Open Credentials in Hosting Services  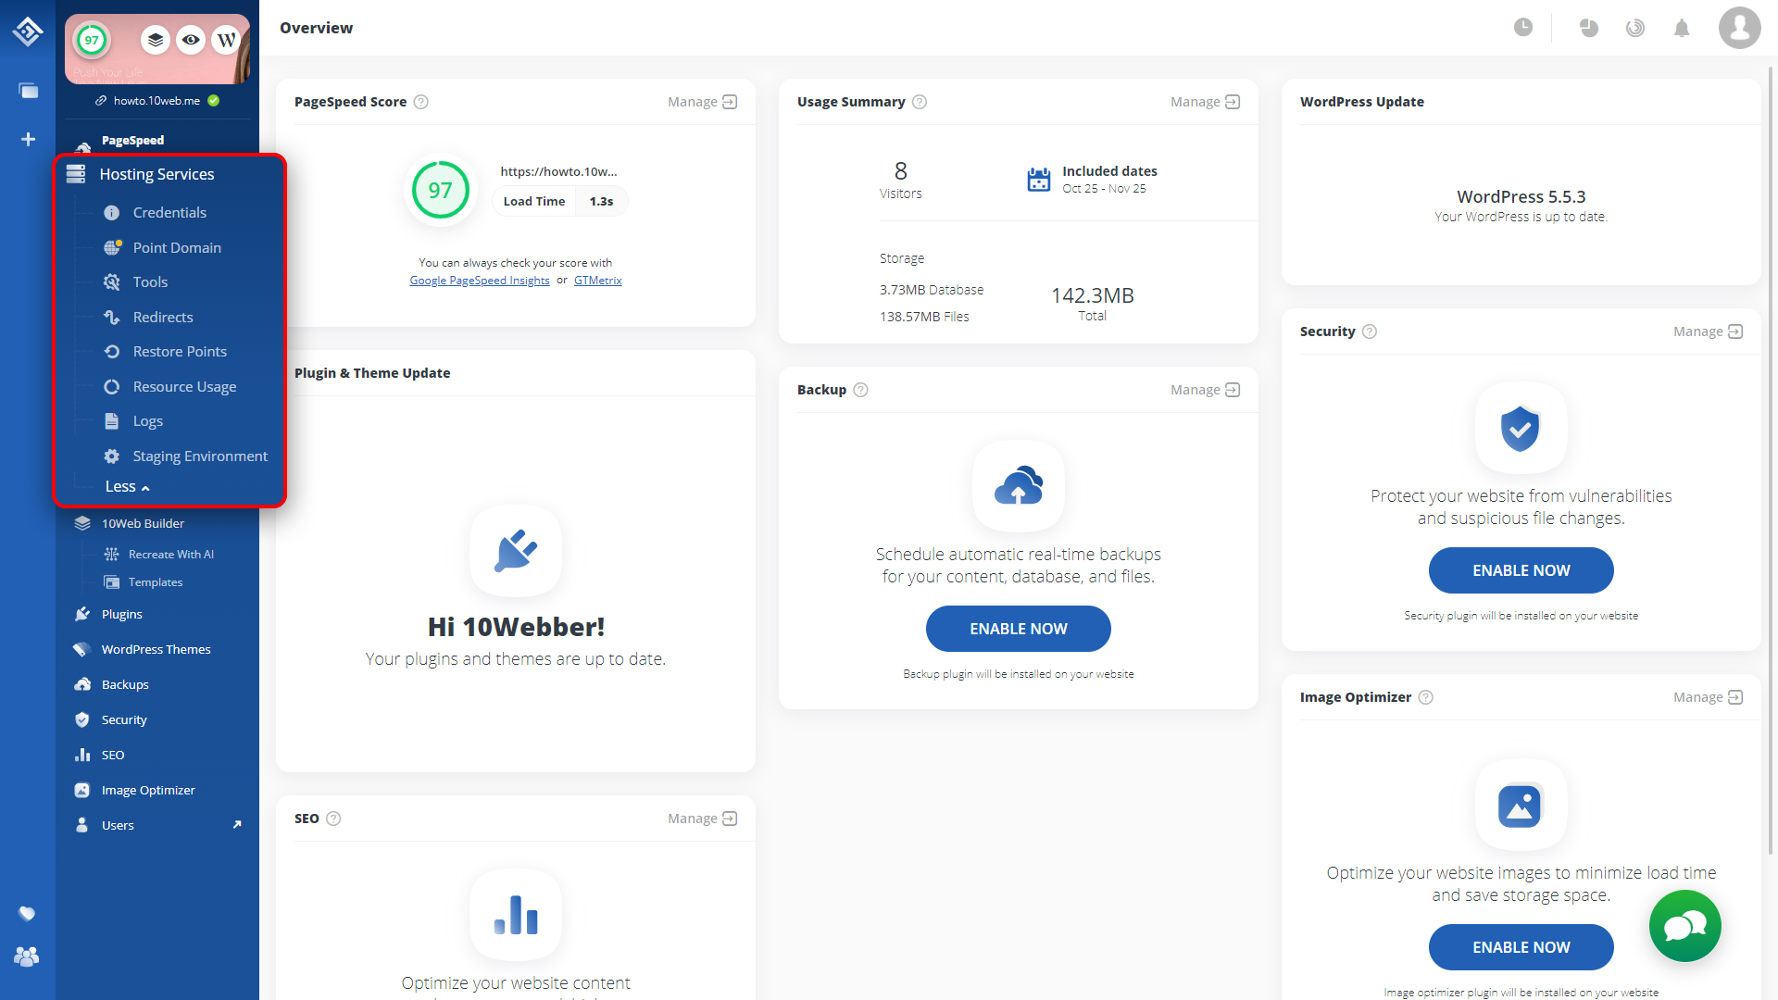tap(169, 213)
